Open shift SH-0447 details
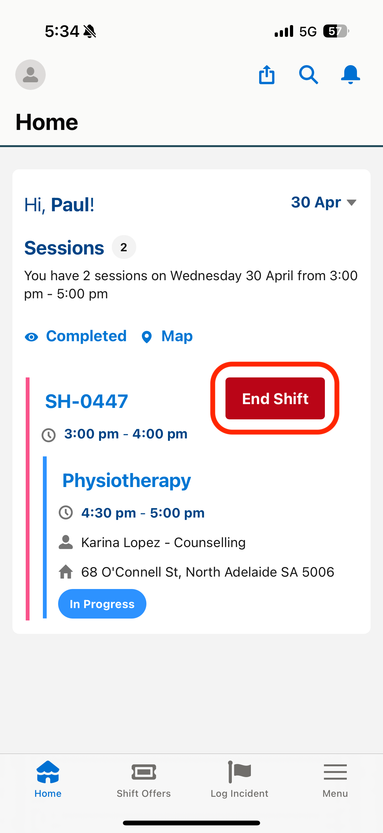 click(x=86, y=401)
